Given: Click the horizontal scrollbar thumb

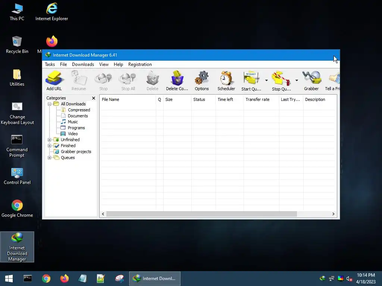Looking at the screenshot, I should [x=201, y=214].
